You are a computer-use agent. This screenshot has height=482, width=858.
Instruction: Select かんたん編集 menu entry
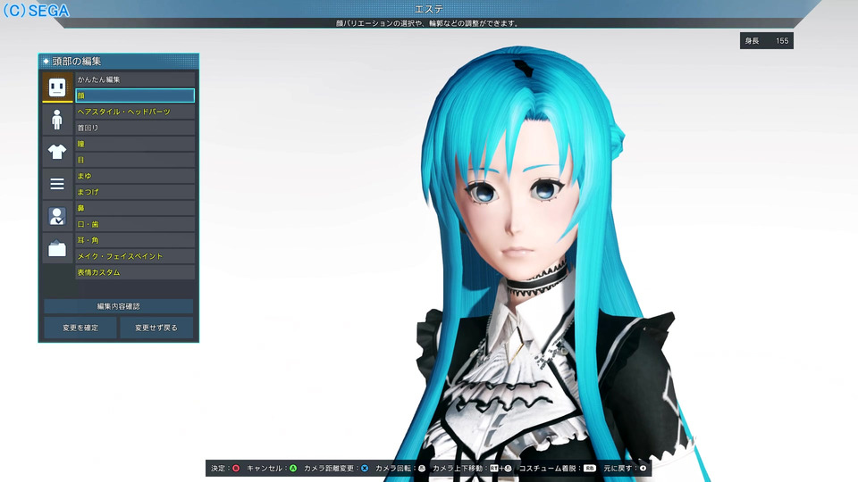click(x=135, y=79)
